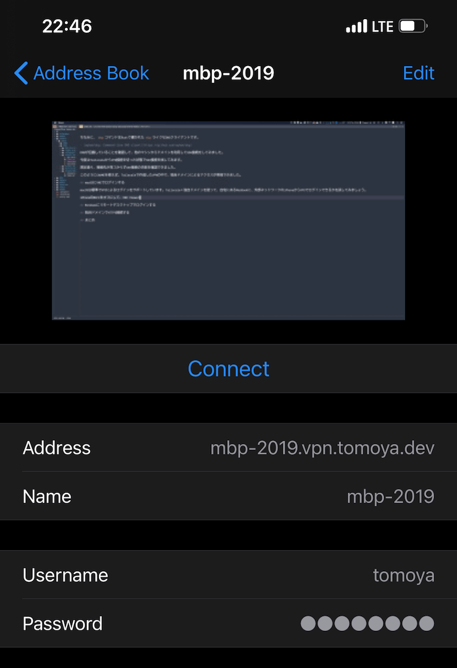Tap the mbp-2019 navigation title

click(x=228, y=73)
